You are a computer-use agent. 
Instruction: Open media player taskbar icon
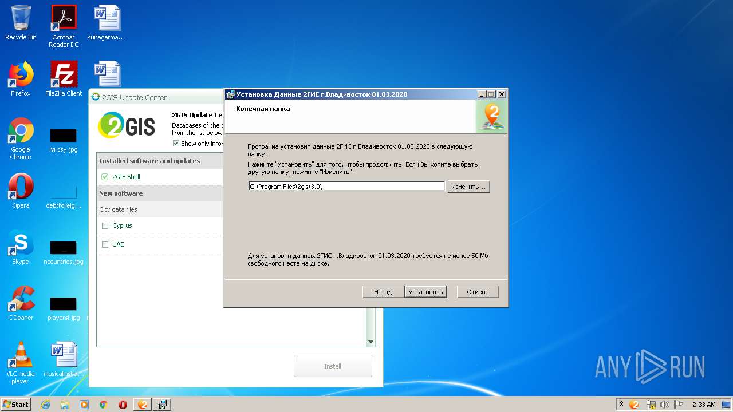pyautogui.click(x=84, y=405)
